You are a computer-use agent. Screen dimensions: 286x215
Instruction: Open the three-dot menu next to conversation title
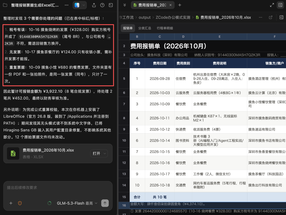pyautogui.click(x=66, y=5)
